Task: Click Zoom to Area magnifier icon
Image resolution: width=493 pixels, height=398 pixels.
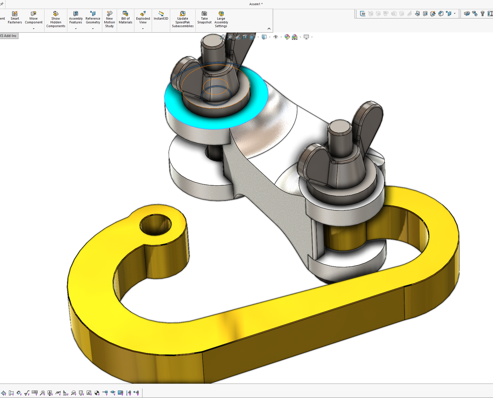Action: click(230, 37)
